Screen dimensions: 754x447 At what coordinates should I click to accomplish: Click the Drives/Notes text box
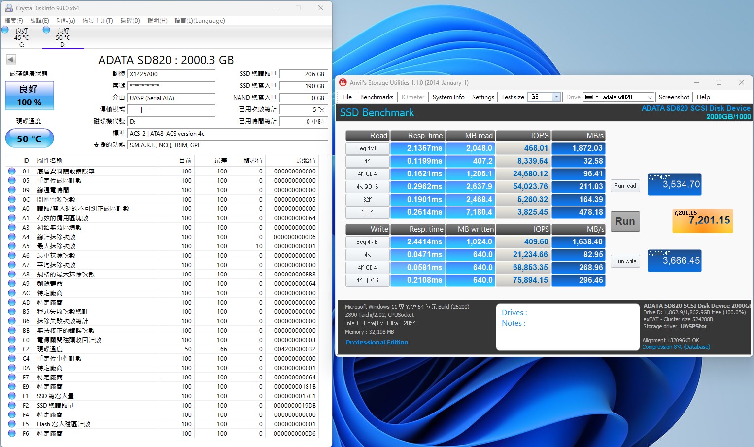[x=568, y=327]
